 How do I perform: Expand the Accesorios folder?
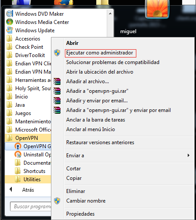[x=28, y=39]
